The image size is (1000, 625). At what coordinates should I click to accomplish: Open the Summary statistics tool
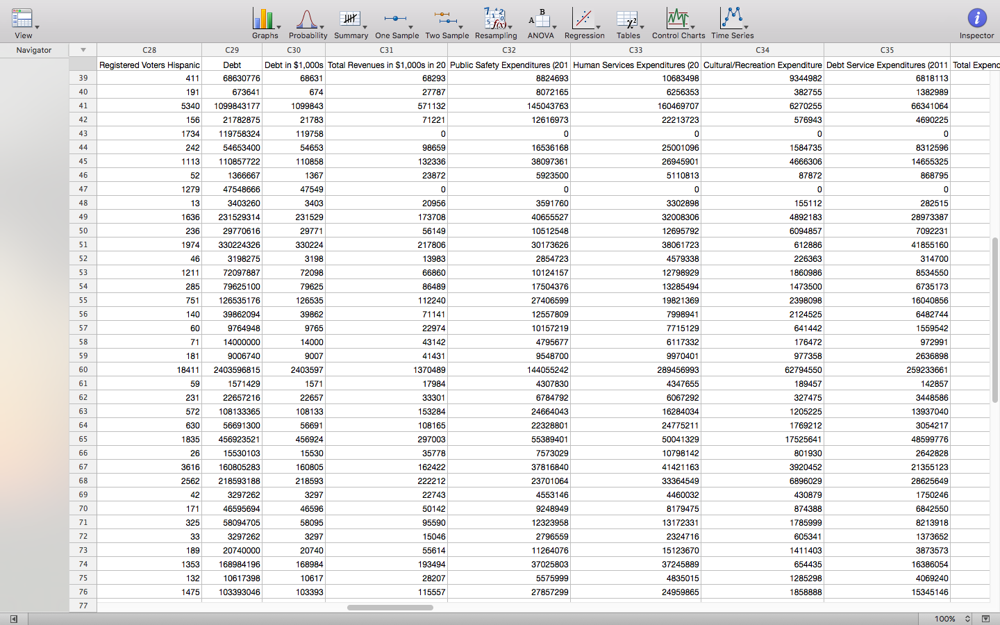349,19
